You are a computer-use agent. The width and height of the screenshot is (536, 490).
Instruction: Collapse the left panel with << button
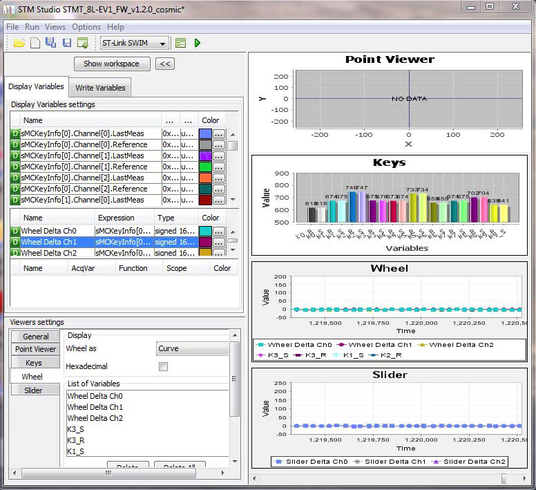point(164,64)
